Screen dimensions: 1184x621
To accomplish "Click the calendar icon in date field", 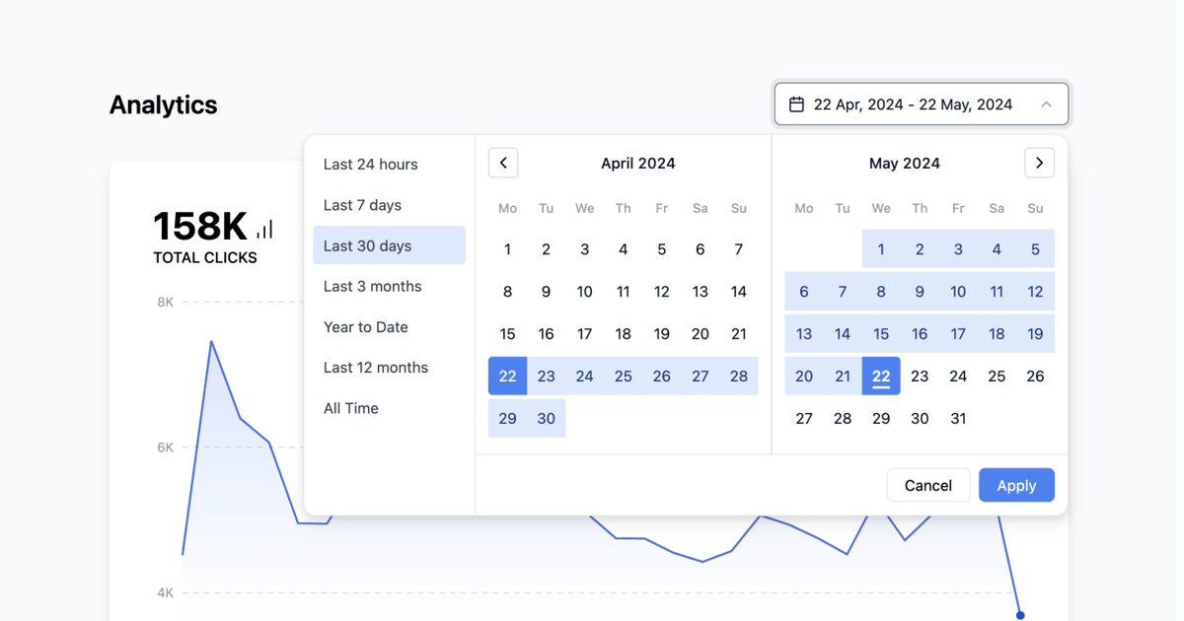I will click(x=796, y=103).
